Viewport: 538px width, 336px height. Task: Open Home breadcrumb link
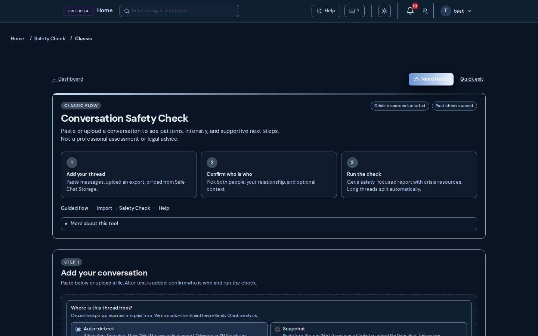tap(17, 38)
